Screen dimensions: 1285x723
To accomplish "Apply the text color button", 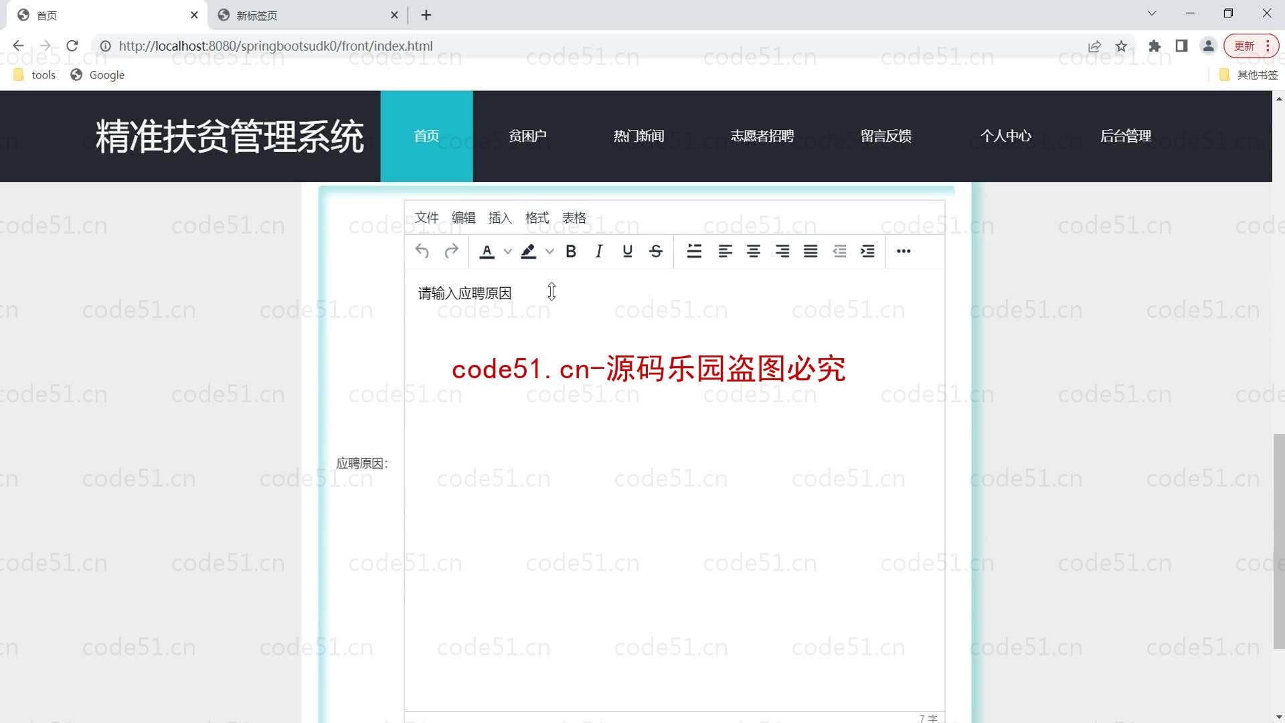I will pyautogui.click(x=487, y=251).
